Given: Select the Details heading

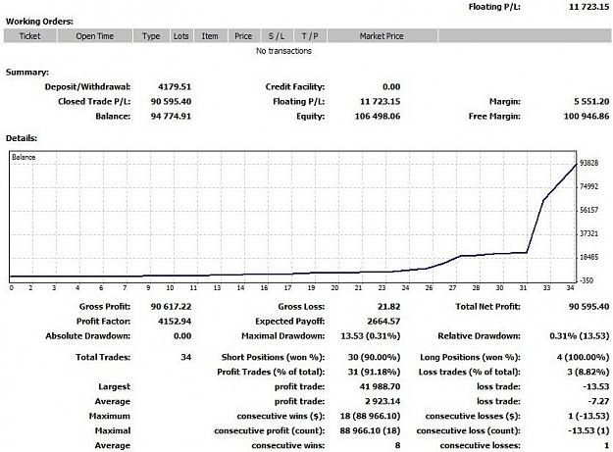Looking at the screenshot, I should tap(22, 138).
